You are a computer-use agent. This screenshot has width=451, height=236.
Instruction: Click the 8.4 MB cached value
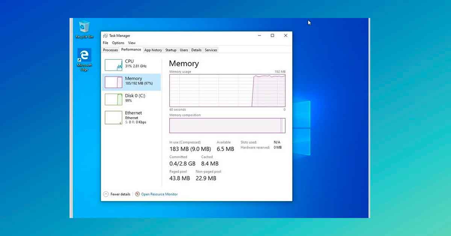210,164
